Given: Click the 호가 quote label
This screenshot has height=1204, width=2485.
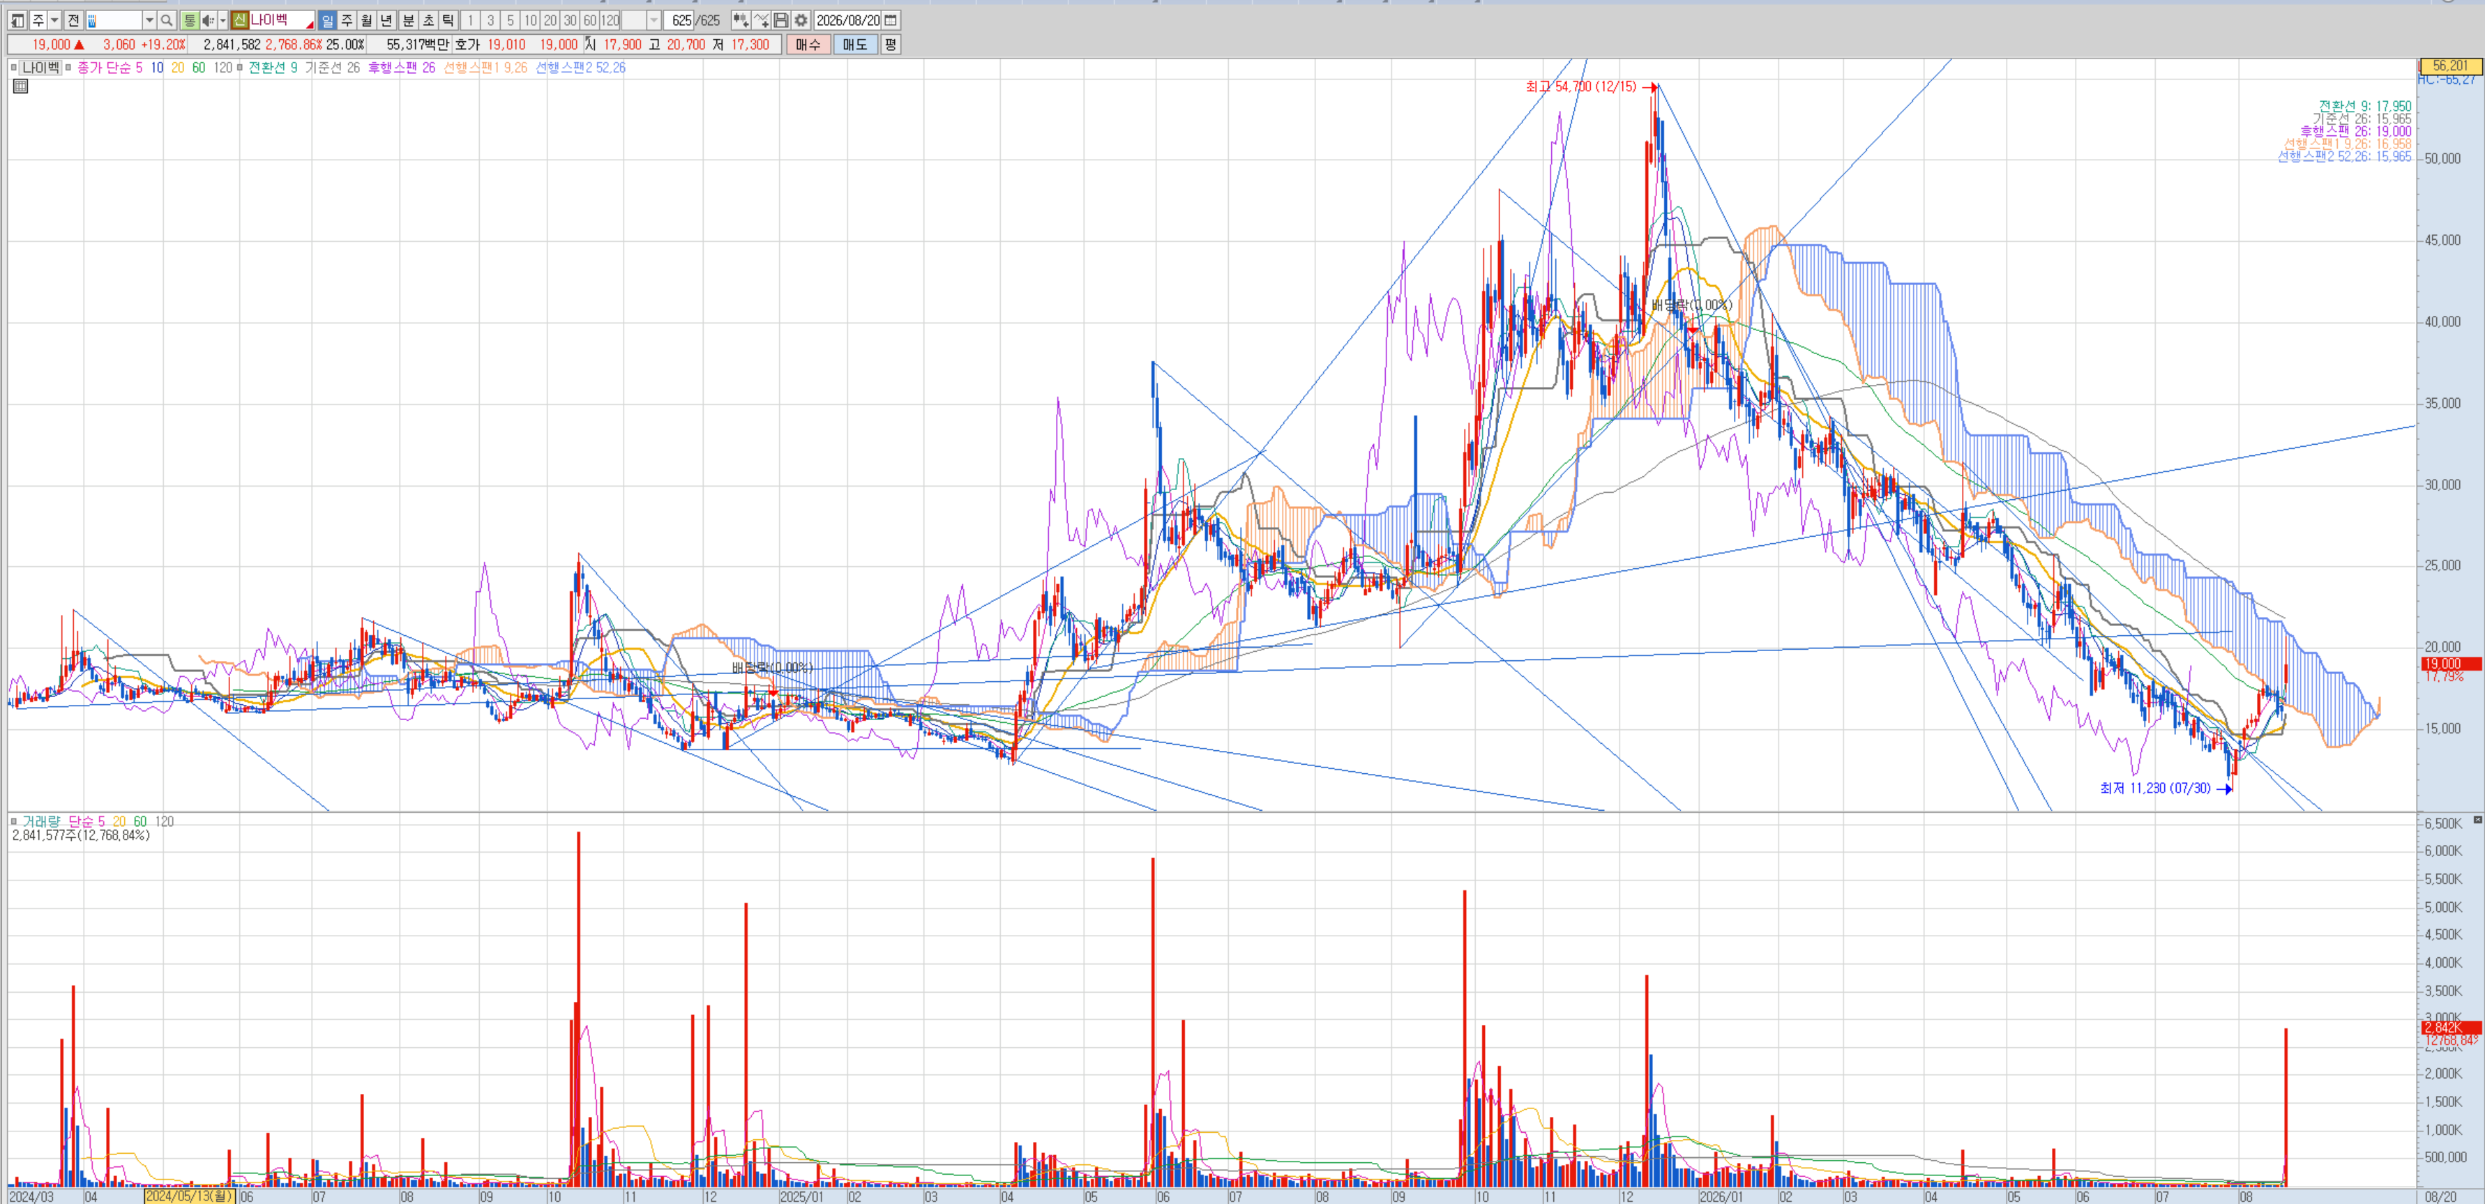Looking at the screenshot, I should [x=467, y=45].
